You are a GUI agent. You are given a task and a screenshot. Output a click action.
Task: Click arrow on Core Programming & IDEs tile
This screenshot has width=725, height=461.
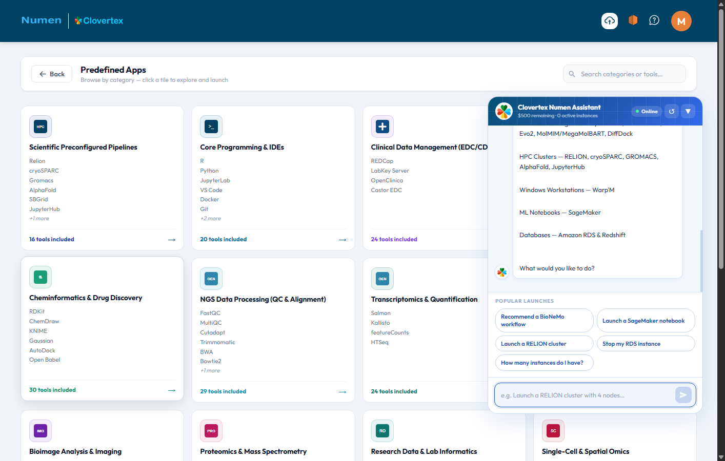(343, 240)
